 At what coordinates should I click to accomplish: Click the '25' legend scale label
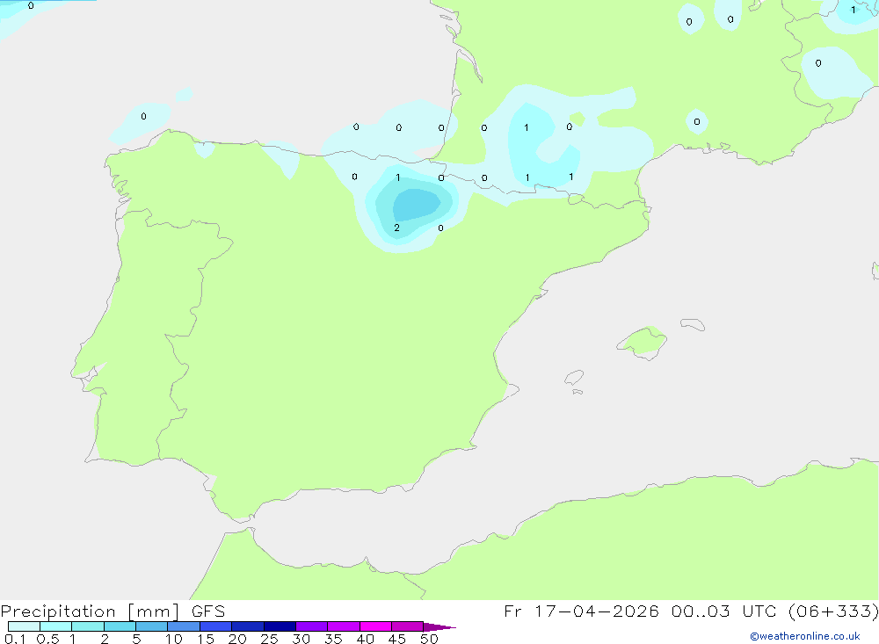[269, 639]
